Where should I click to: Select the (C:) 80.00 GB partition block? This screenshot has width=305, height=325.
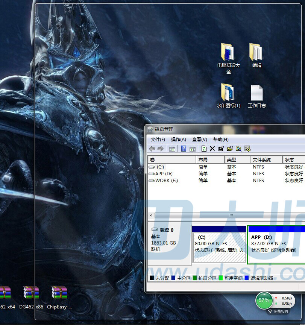[x=219, y=245]
